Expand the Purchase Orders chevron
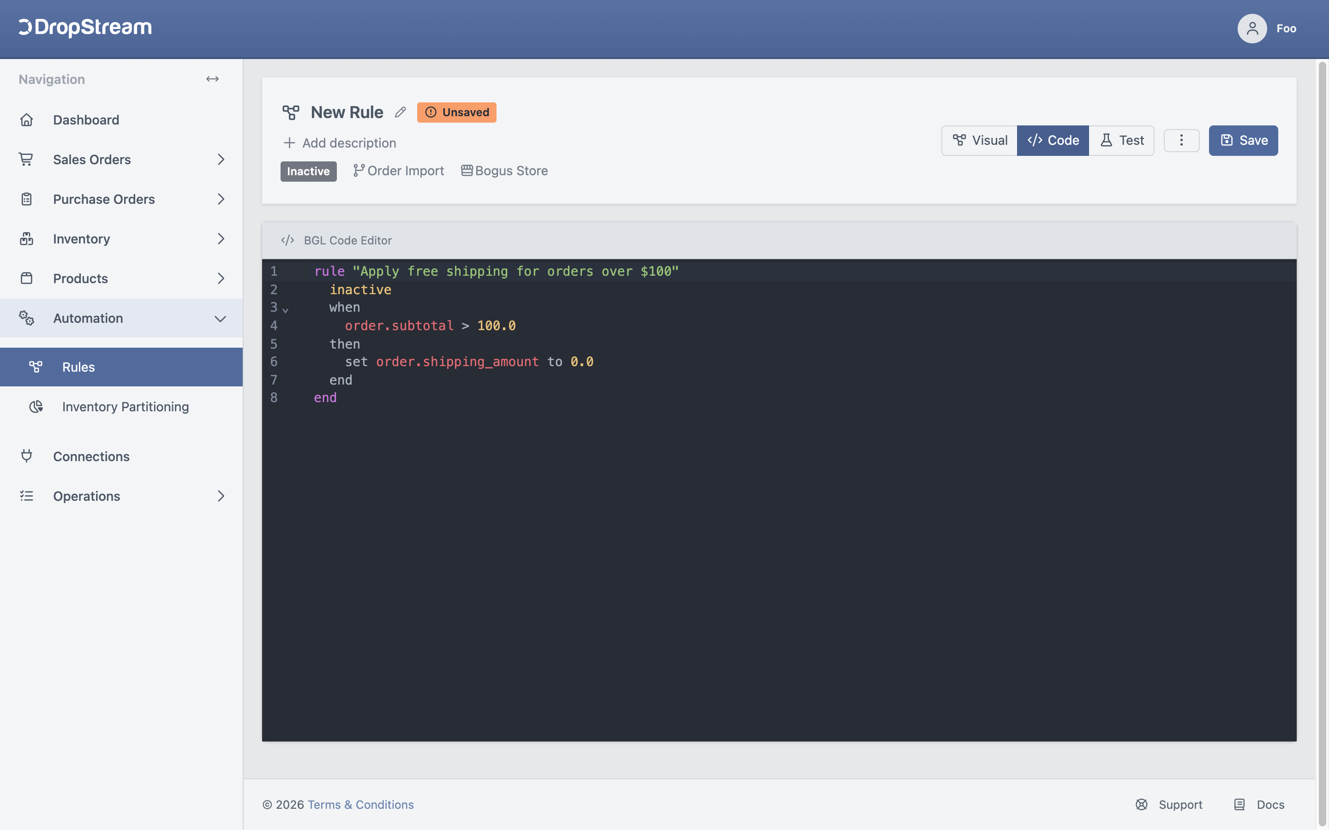 pos(221,199)
